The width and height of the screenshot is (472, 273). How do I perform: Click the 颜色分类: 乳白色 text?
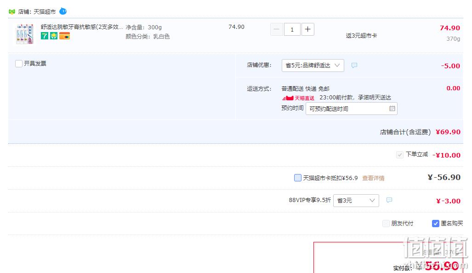(148, 36)
